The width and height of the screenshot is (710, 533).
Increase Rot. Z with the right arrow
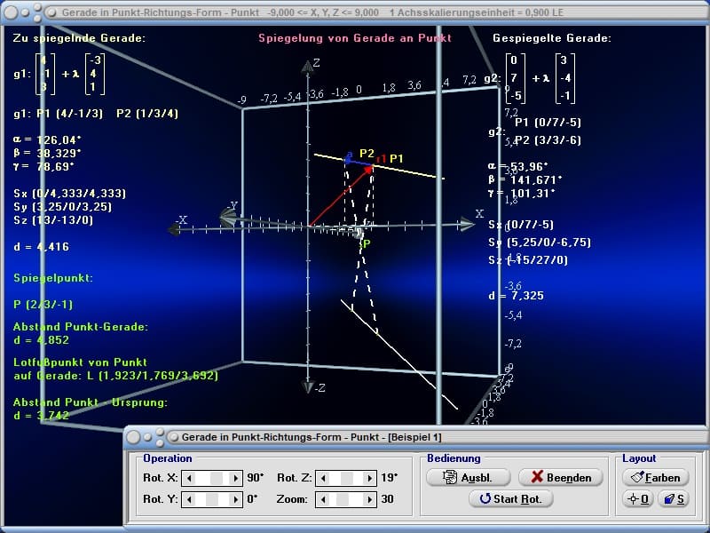pyautogui.click(x=369, y=478)
